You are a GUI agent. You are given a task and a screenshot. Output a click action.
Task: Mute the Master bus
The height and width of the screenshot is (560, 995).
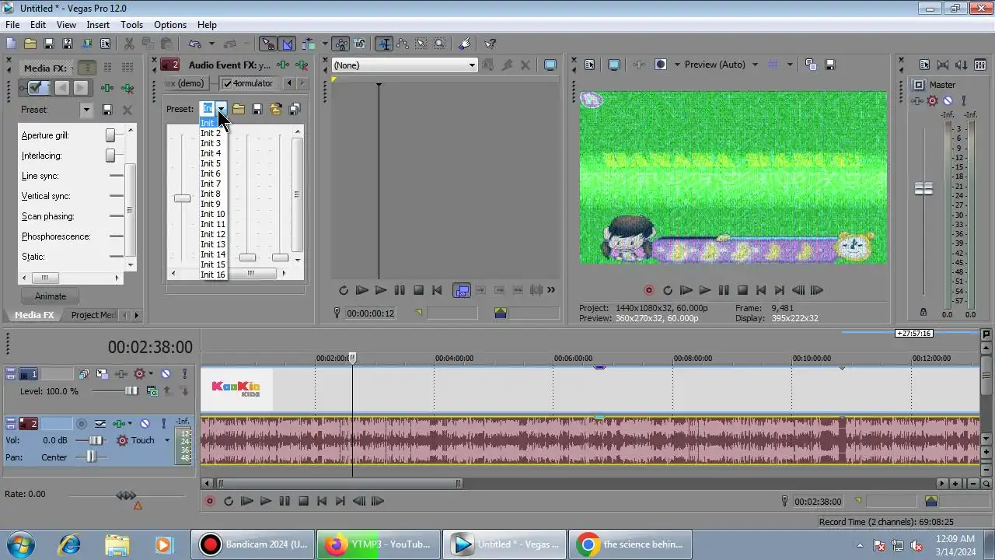(948, 100)
